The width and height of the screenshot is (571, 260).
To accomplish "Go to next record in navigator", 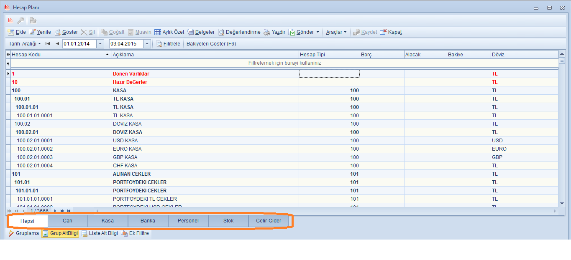I will point(55,211).
